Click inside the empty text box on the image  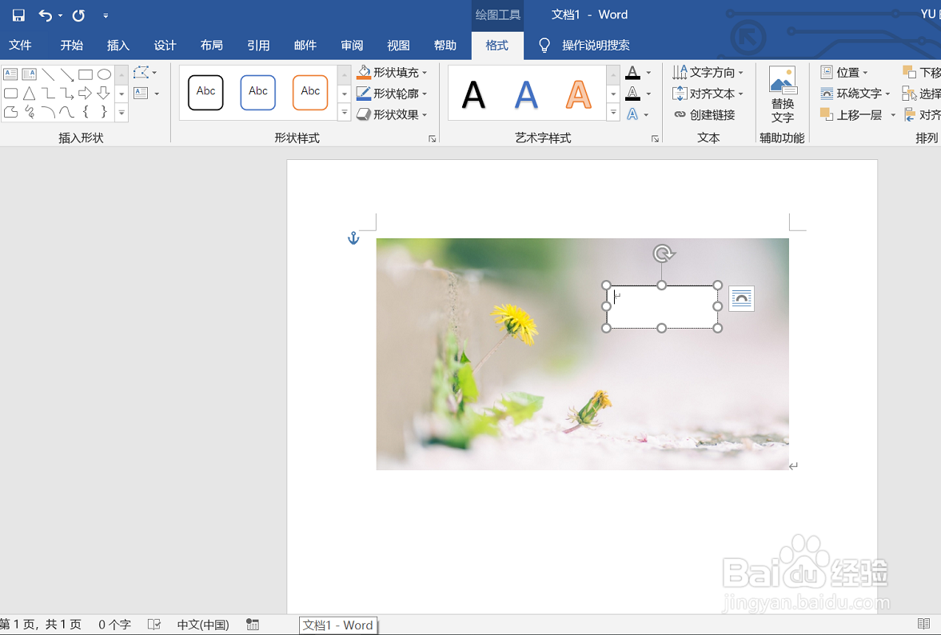coord(662,306)
